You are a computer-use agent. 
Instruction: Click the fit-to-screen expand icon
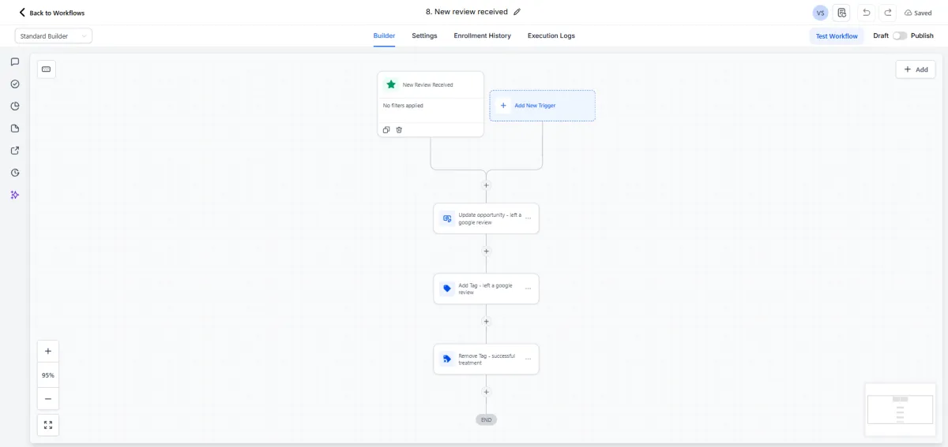click(48, 425)
